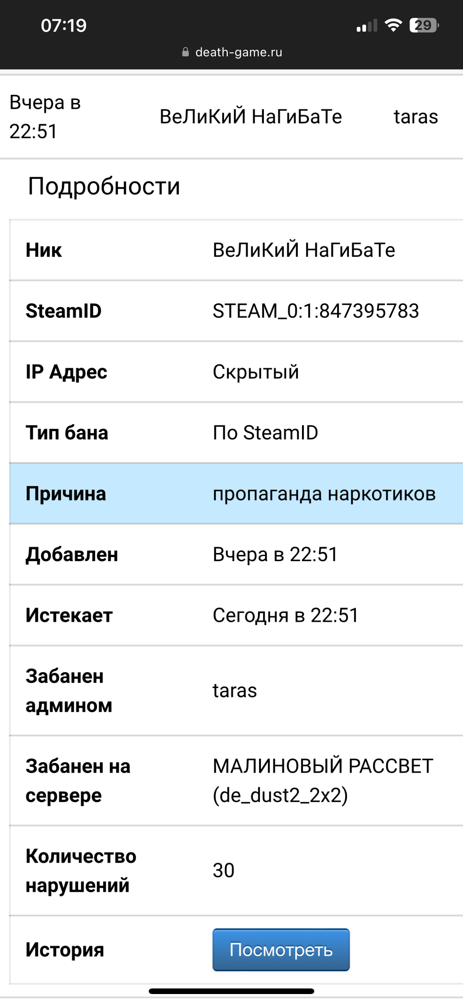Tap the server name МАЛИНОВЫЙ РАССВЕТ
Image resolution: width=463 pixels, height=1003 pixels.
click(323, 766)
